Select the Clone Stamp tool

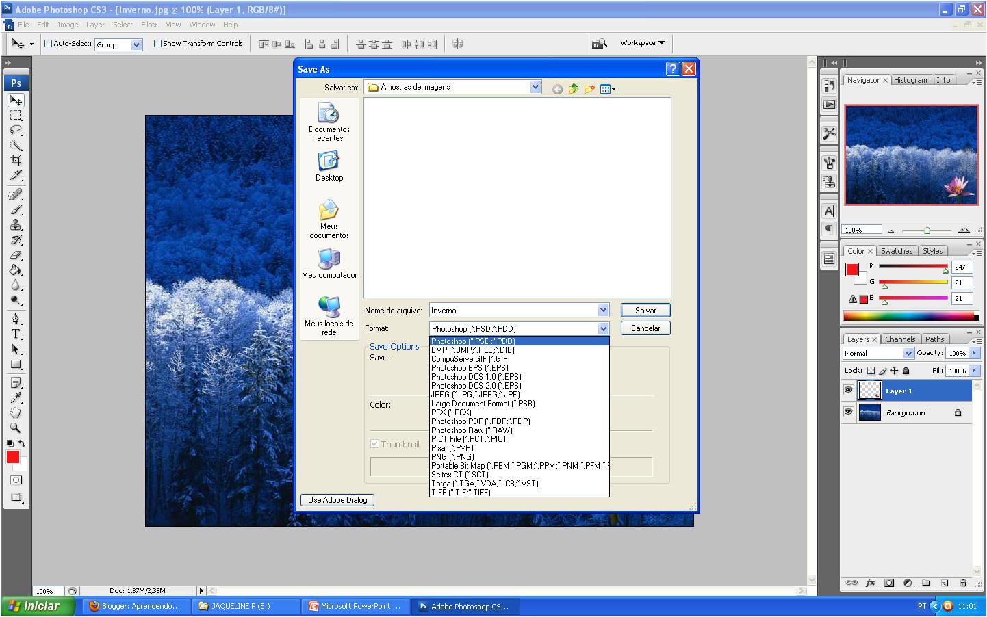tap(16, 224)
